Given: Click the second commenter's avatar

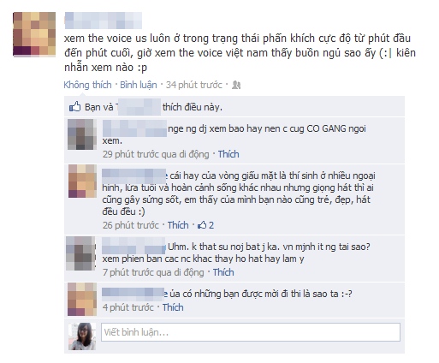Looking at the screenshot, I should [x=82, y=181].
